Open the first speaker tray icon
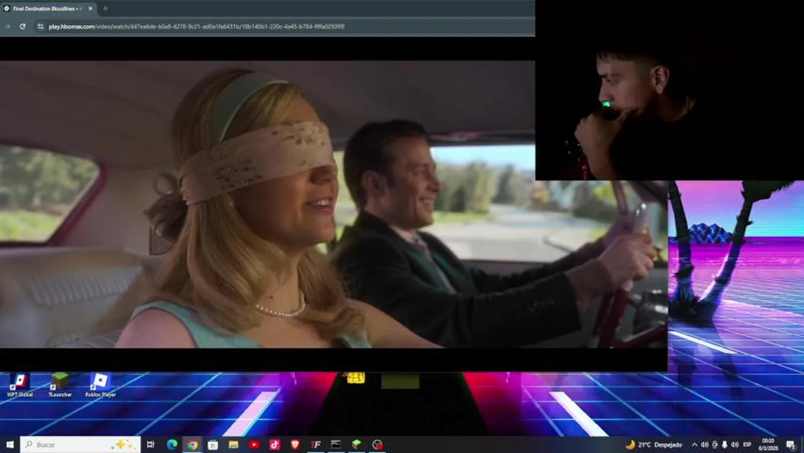This screenshot has height=453, width=804. [x=705, y=444]
